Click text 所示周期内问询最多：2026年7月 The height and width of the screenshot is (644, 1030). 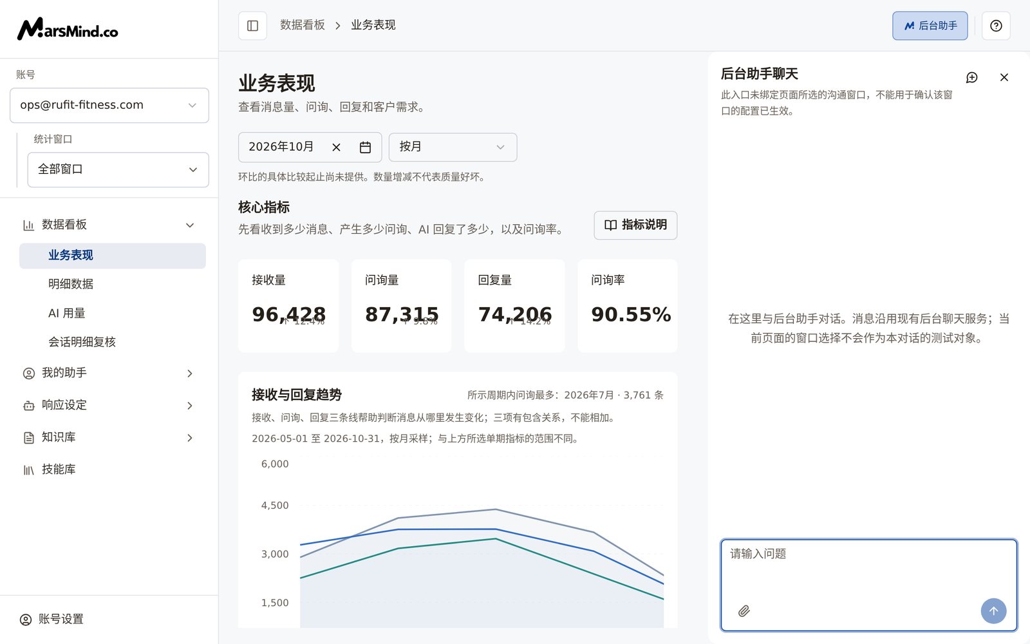click(x=541, y=395)
